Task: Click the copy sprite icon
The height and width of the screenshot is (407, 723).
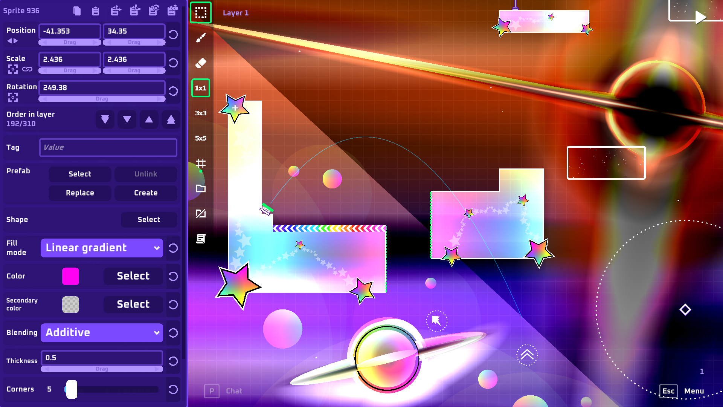Action: click(x=77, y=11)
